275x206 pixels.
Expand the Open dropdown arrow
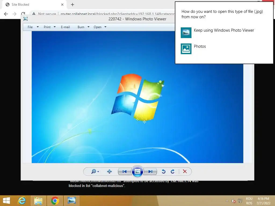pos(105,27)
